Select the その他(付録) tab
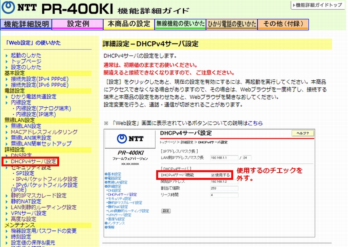The image size is (348, 247). tap(283, 24)
